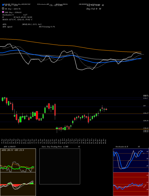
Task: Open the blue Stochastics mini chart
Action: point(131,160)
